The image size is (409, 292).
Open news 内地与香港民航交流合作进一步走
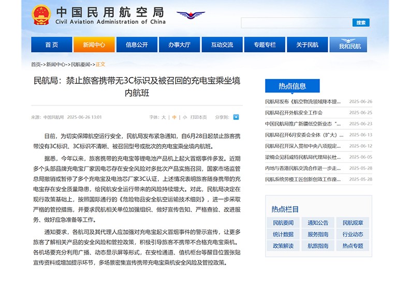click(303, 168)
